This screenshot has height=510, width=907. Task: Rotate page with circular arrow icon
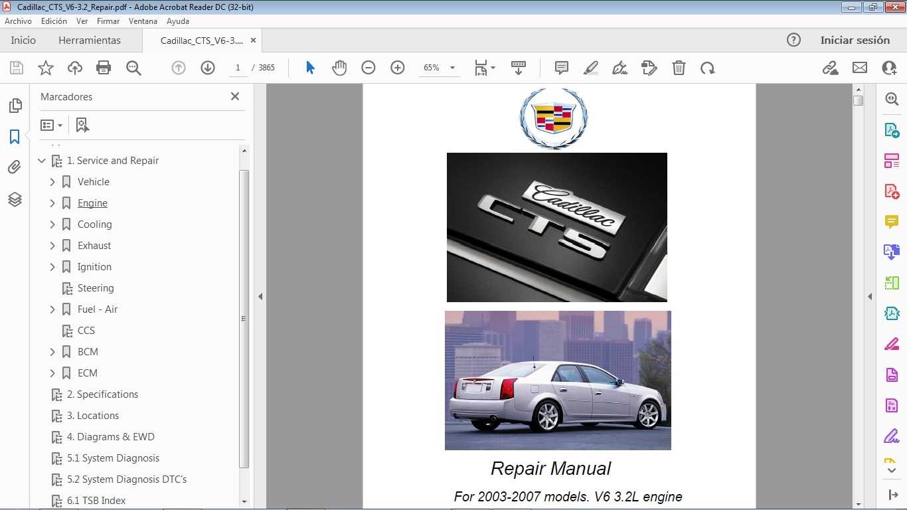click(x=708, y=68)
